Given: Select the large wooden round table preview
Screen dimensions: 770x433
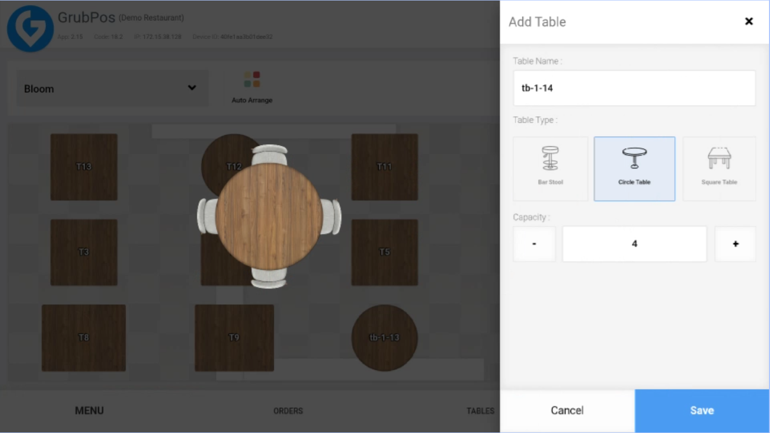Looking at the screenshot, I should (269, 217).
